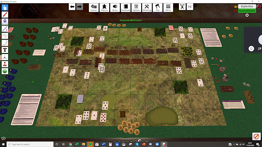Image resolution: width=262 pixels, height=147 pixels.
Task: Click the BigRedBot player name
Action: 247,7
